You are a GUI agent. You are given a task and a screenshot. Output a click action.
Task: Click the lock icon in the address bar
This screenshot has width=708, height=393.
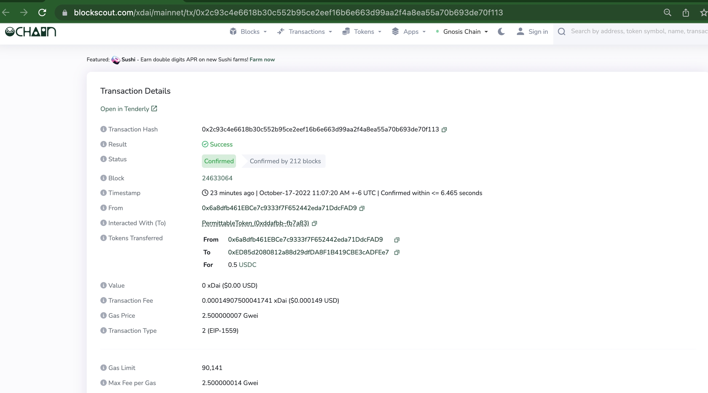(x=65, y=13)
